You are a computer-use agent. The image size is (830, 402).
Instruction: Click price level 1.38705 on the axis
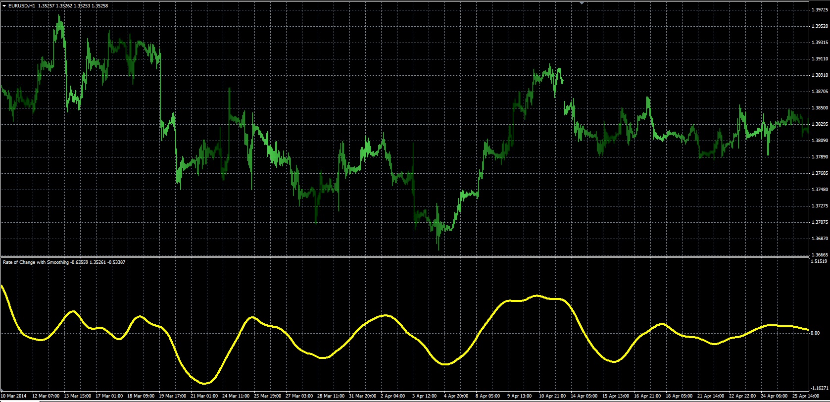[819, 91]
